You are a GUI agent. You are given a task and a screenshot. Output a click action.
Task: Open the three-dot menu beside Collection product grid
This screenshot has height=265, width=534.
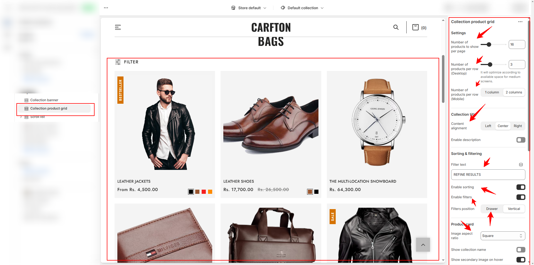coord(520,22)
